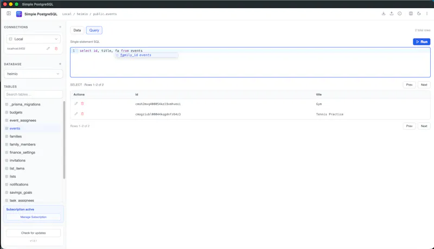Click the title column header
The height and width of the screenshot is (249, 434).
(319, 94)
